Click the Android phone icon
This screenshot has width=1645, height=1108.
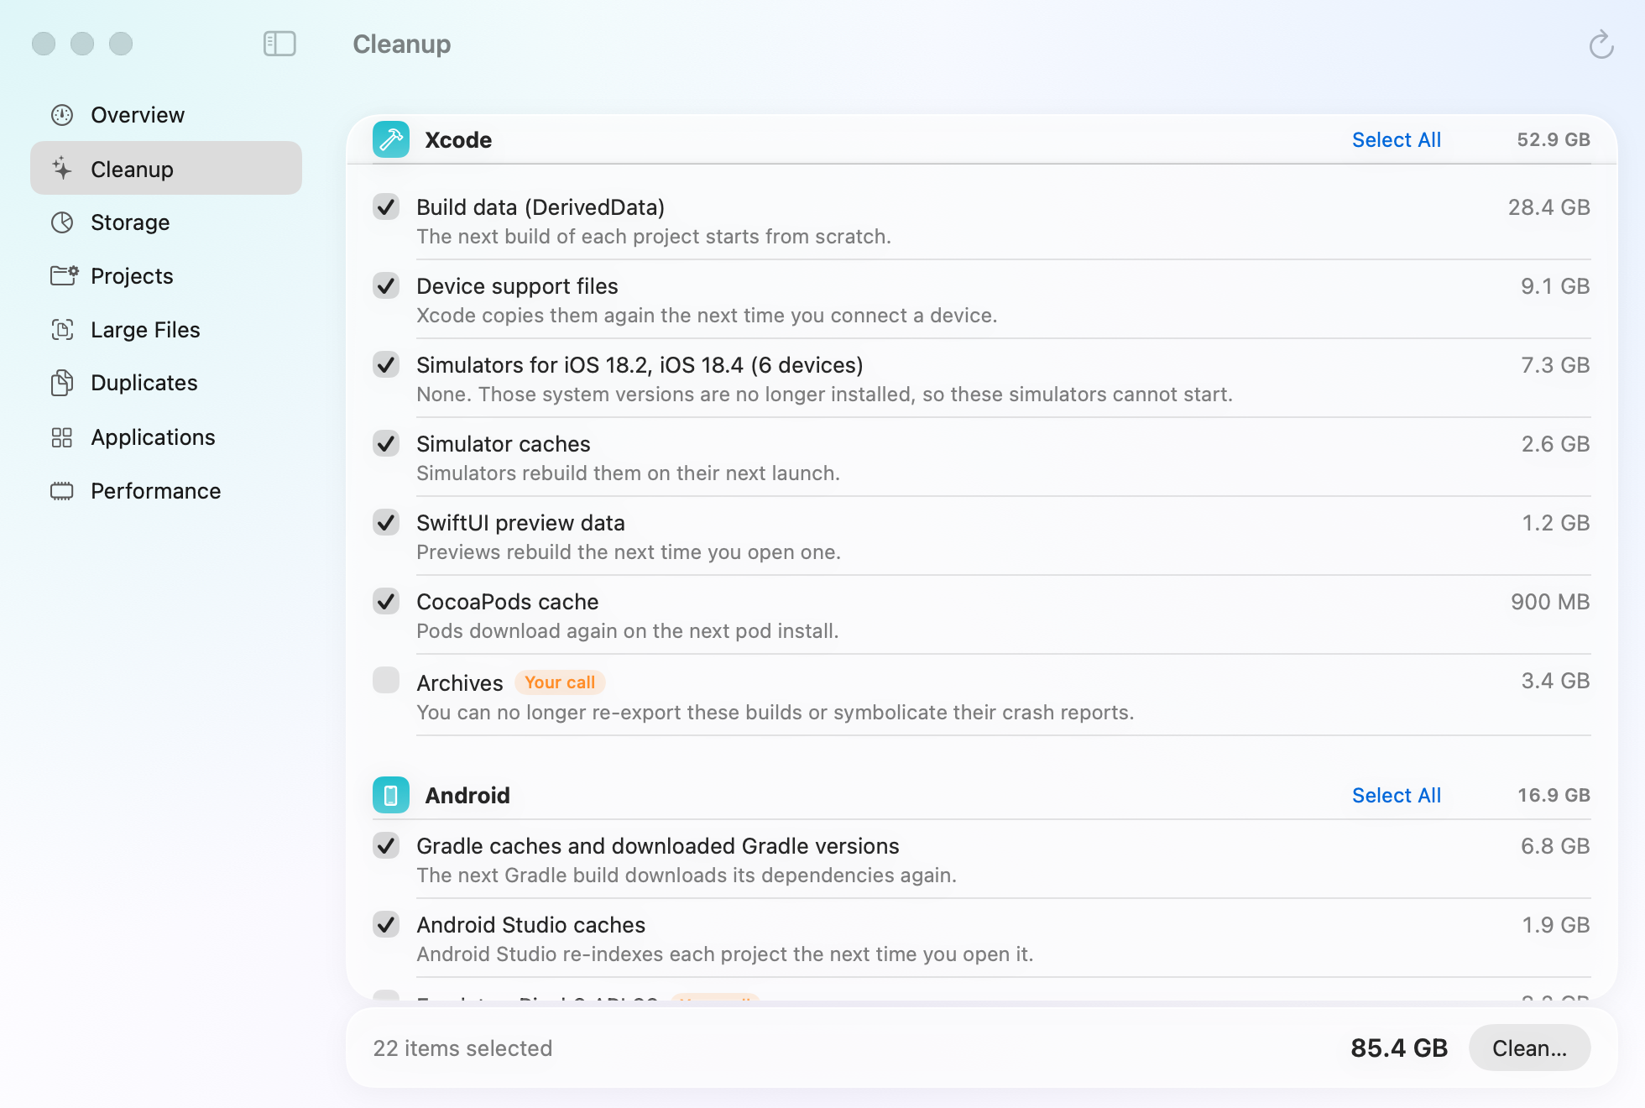391,795
